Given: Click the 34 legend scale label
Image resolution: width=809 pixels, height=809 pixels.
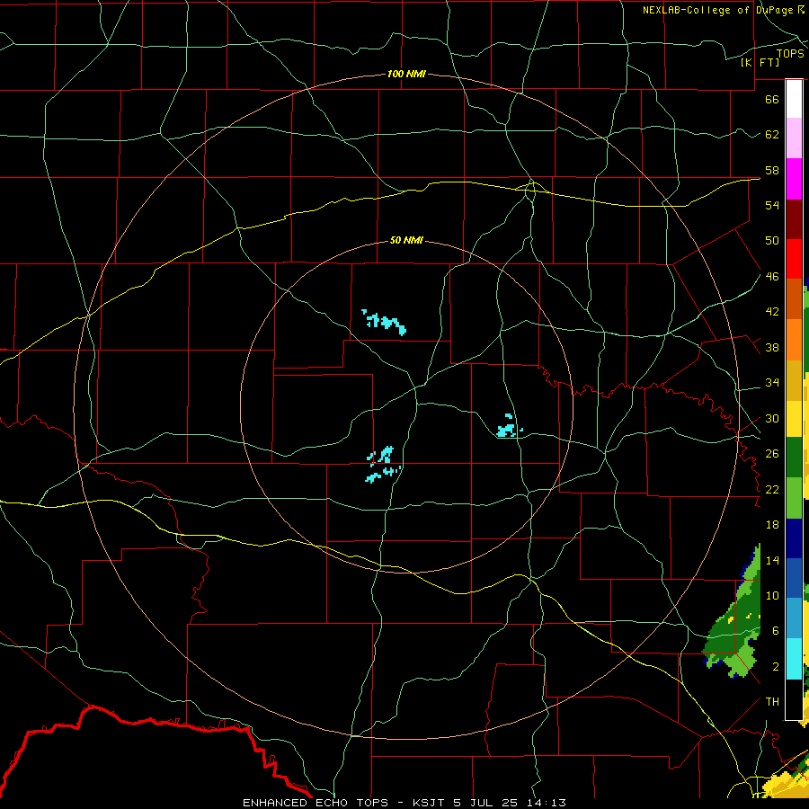Looking at the screenshot, I should coord(772,383).
